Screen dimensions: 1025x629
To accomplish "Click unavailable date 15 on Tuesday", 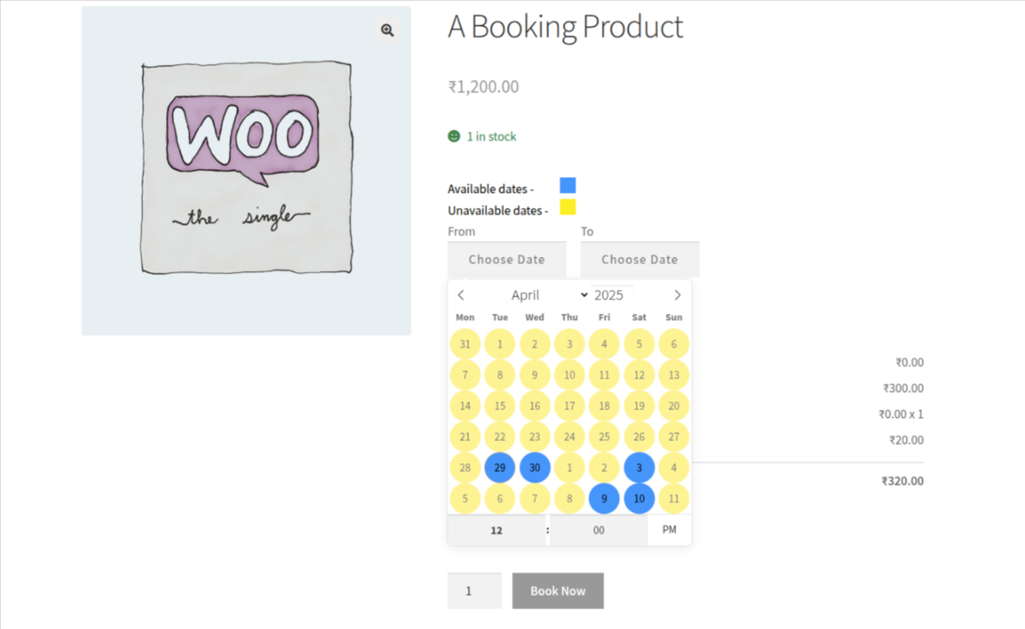I will 500,406.
